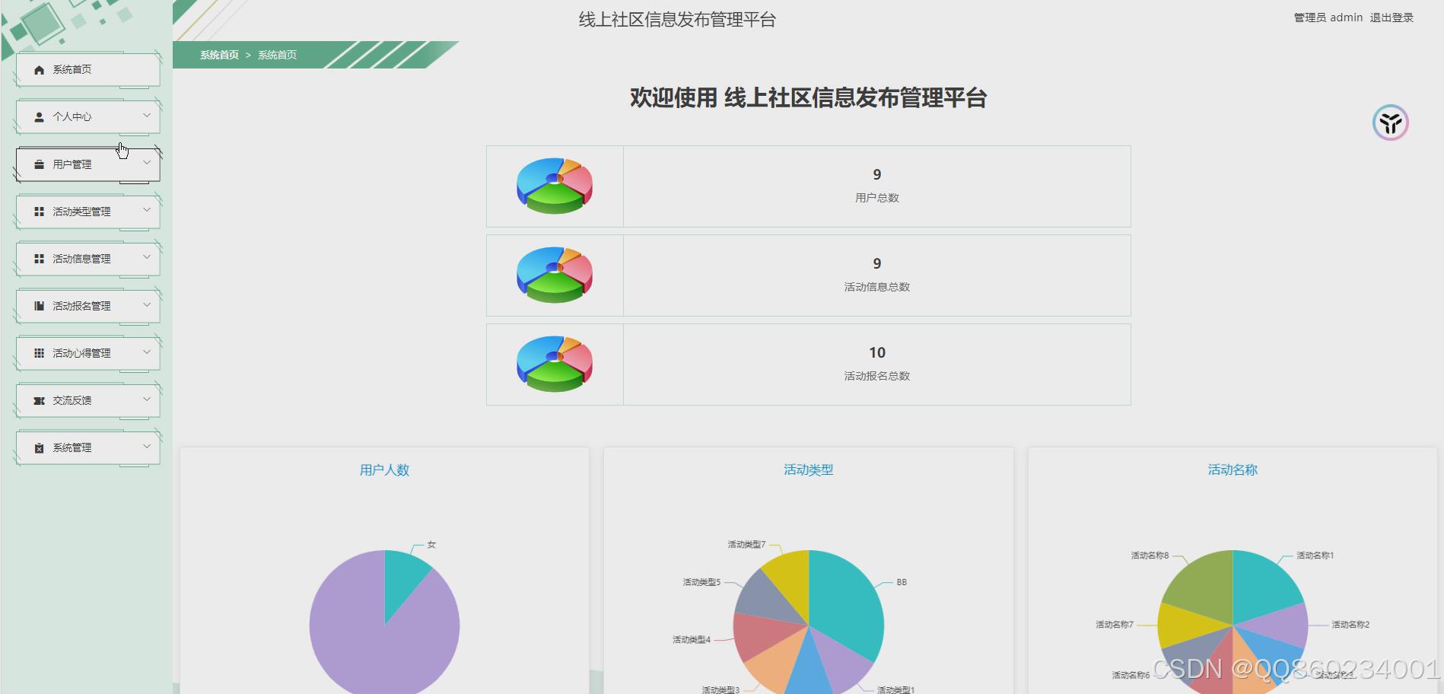Click the briefcase icon beside 用户管理
This screenshot has height=694, width=1444.
(40, 164)
